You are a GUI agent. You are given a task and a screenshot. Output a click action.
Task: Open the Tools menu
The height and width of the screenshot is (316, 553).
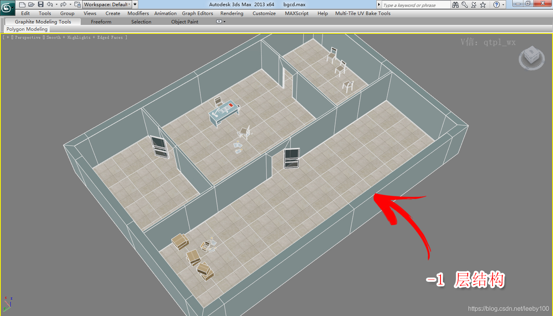point(45,13)
